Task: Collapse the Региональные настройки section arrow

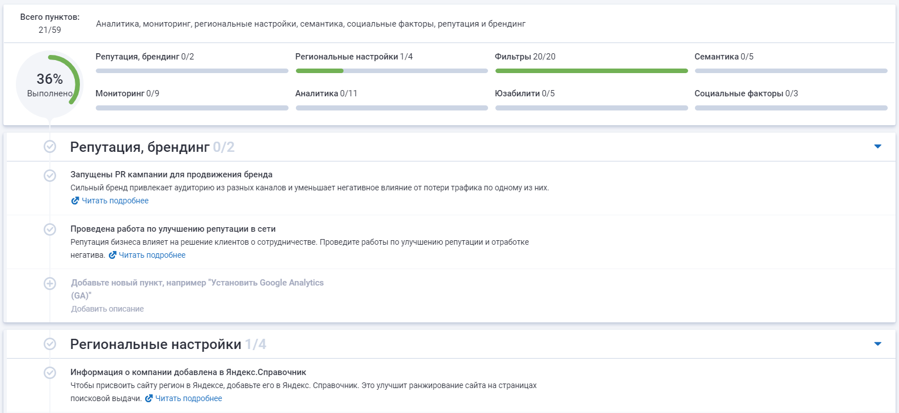Action: pos(877,344)
